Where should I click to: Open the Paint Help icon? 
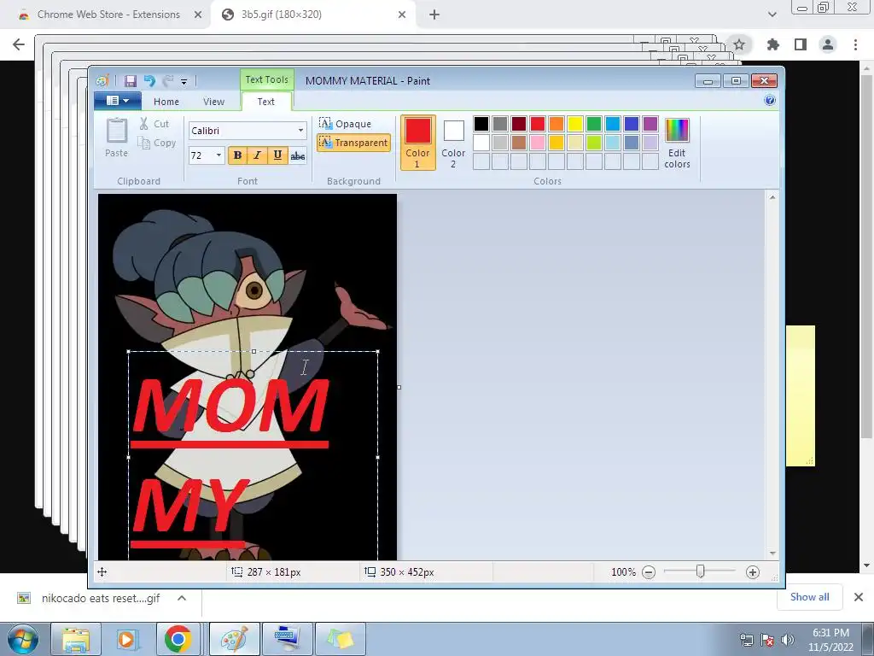point(770,101)
